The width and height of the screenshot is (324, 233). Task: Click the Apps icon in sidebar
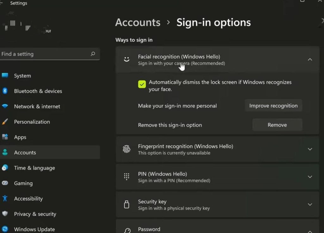pyautogui.click(x=5, y=137)
